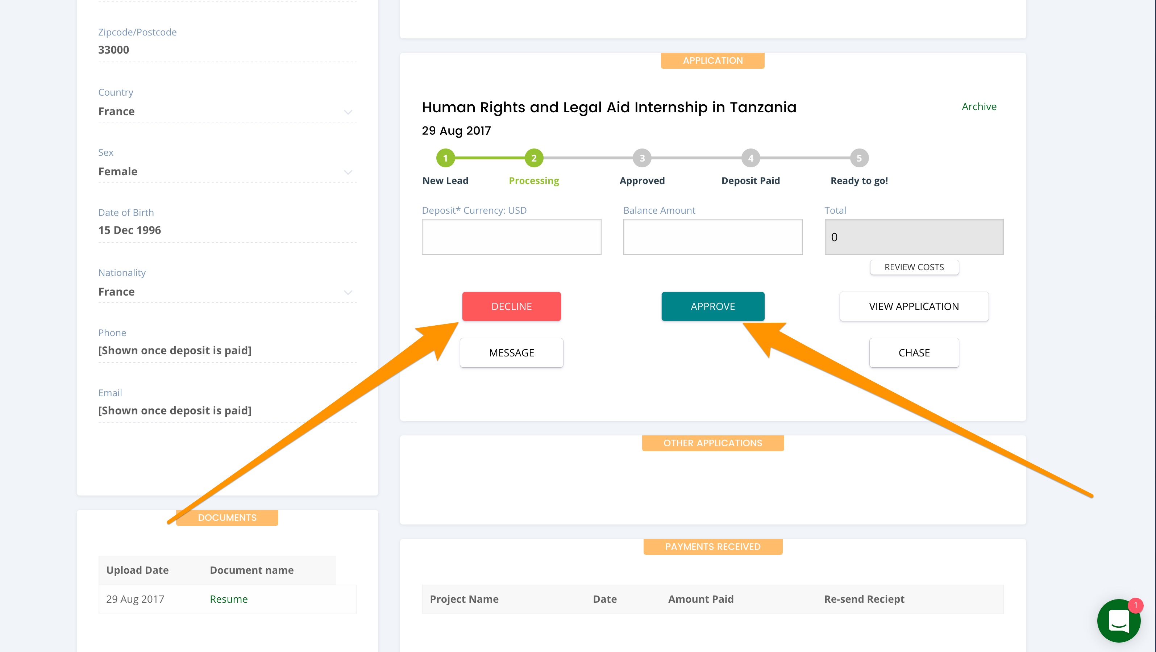Click step 3 Approved circle
1156x652 pixels.
click(x=642, y=158)
